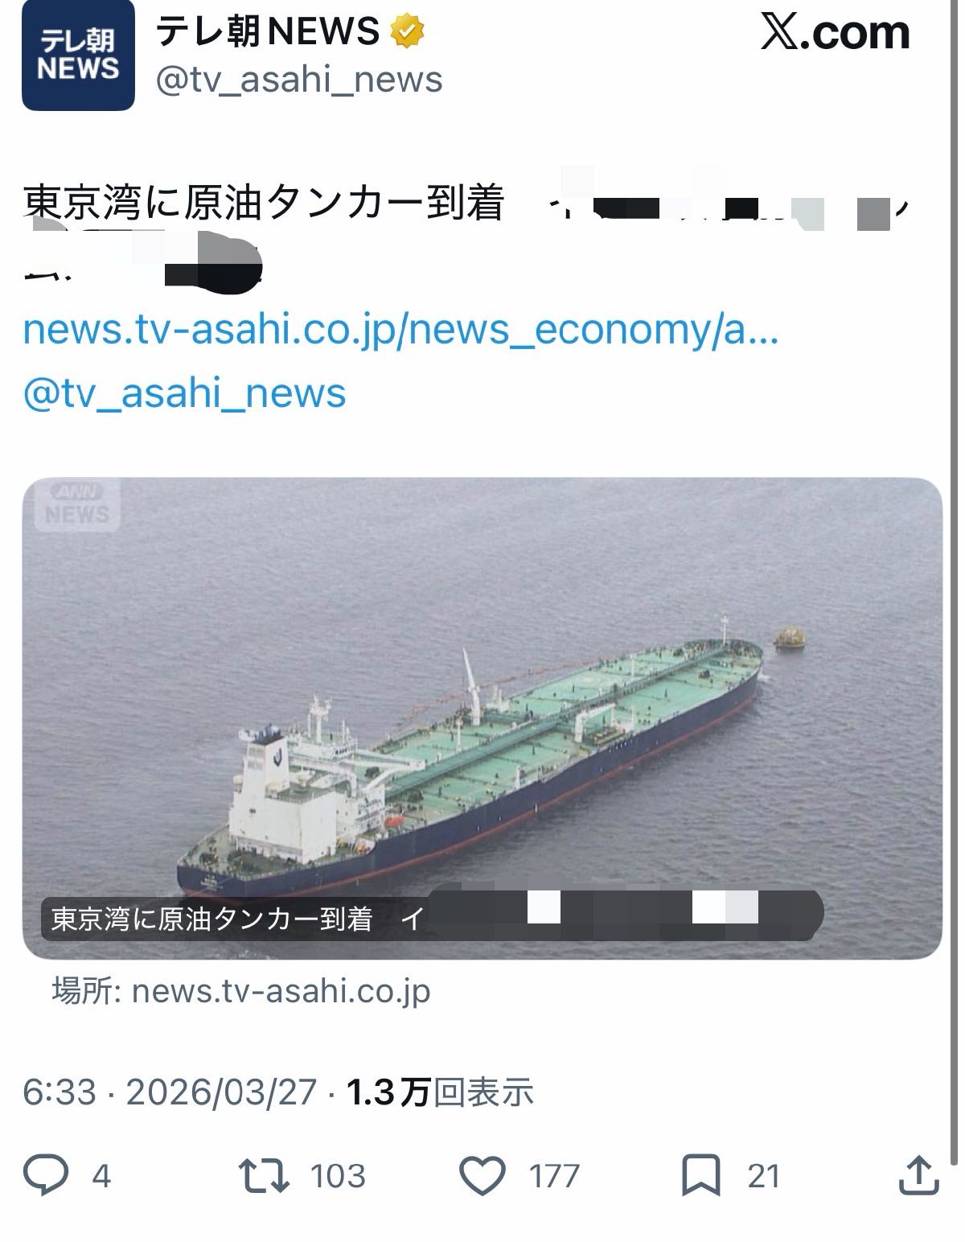965x1242 pixels.
Task: Open the reply speech bubble icon
Action: 46,1176
